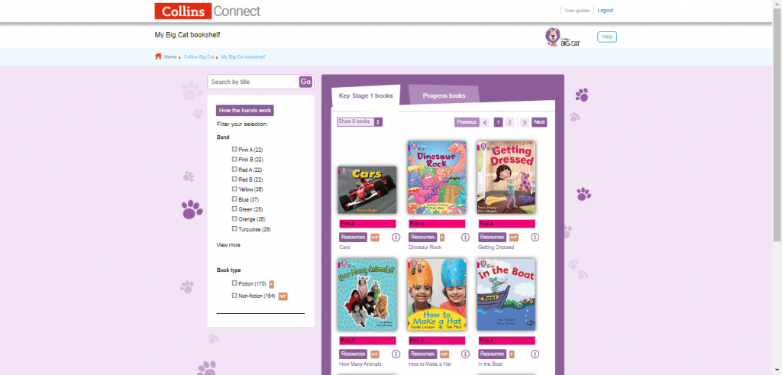
Task: Click the Search by title field
Action: (254, 82)
